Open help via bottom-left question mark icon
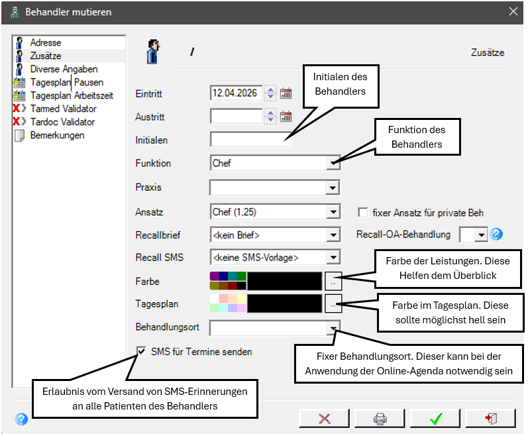 (21, 419)
